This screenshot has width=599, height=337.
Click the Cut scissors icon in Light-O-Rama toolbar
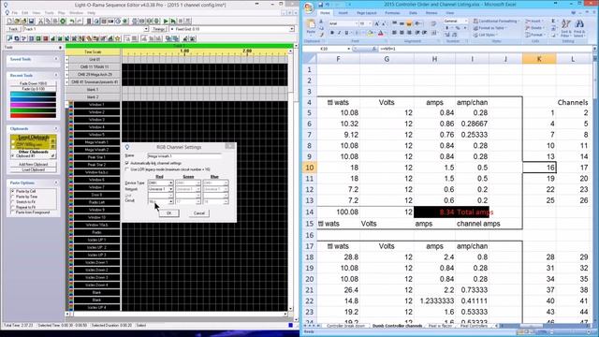pyautogui.click(x=40, y=21)
